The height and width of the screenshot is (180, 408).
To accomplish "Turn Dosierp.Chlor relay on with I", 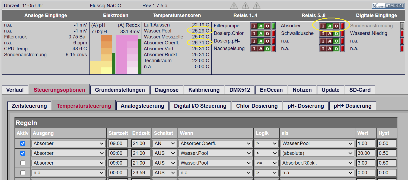I will coord(254,33).
